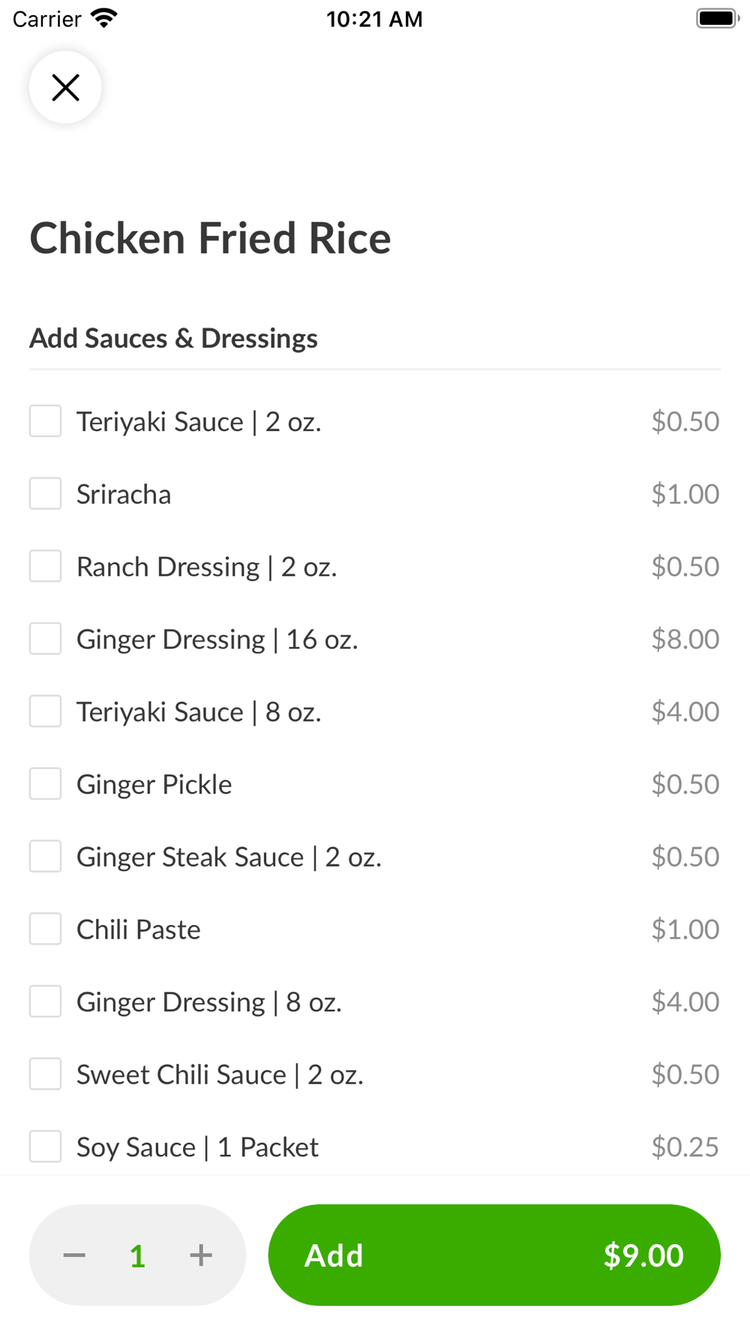Decrease quantity with the minus icon
Viewport: 750px width, 1335px height.
click(x=74, y=1255)
